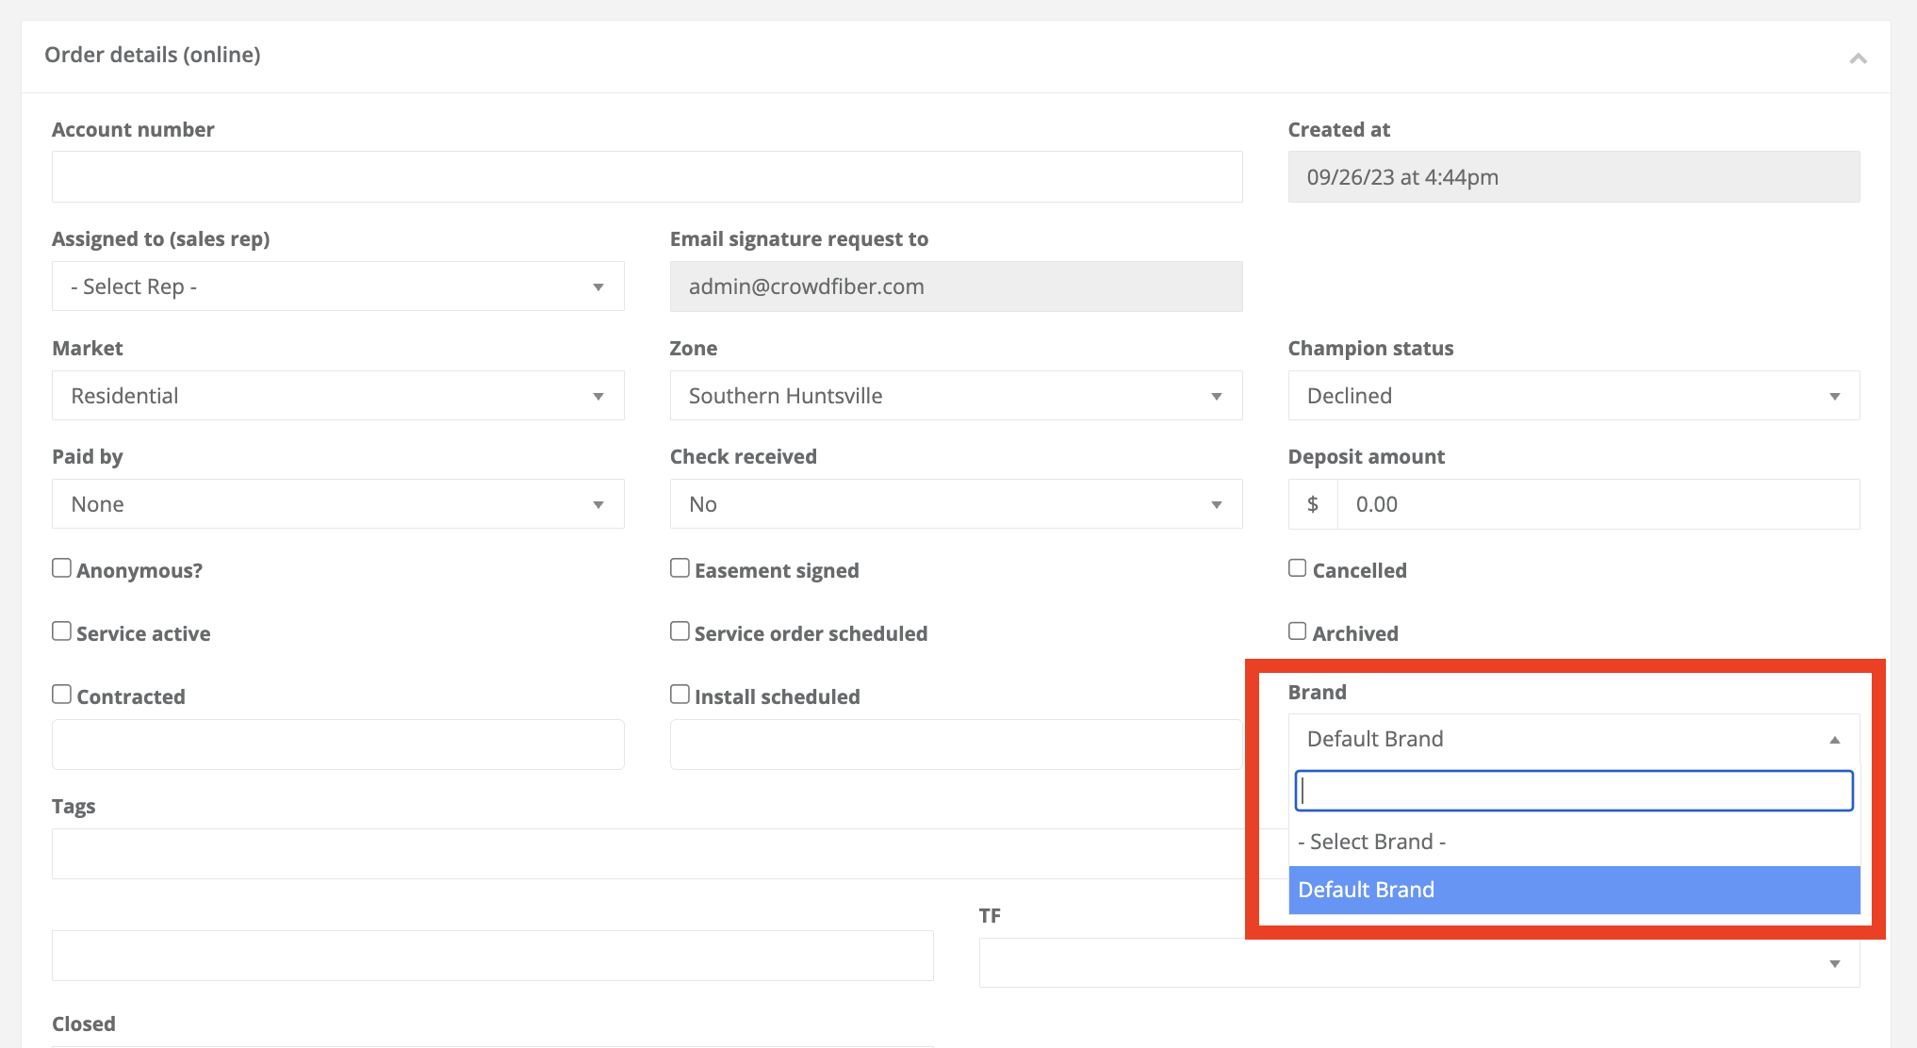Collapse the Order details panel chevron
Screen dimensions: 1917x1048
coord(1858,58)
